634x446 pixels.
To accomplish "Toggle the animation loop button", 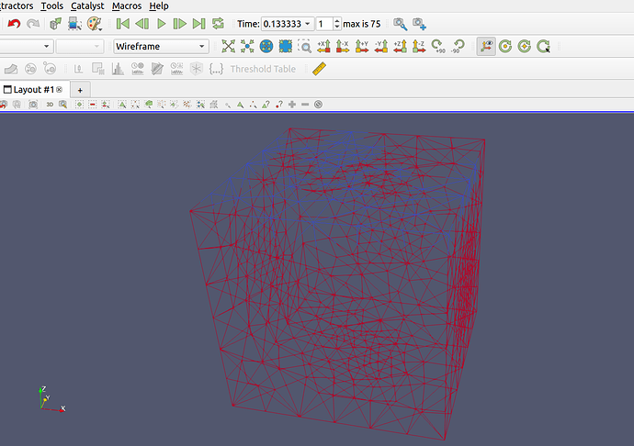I will point(218,24).
